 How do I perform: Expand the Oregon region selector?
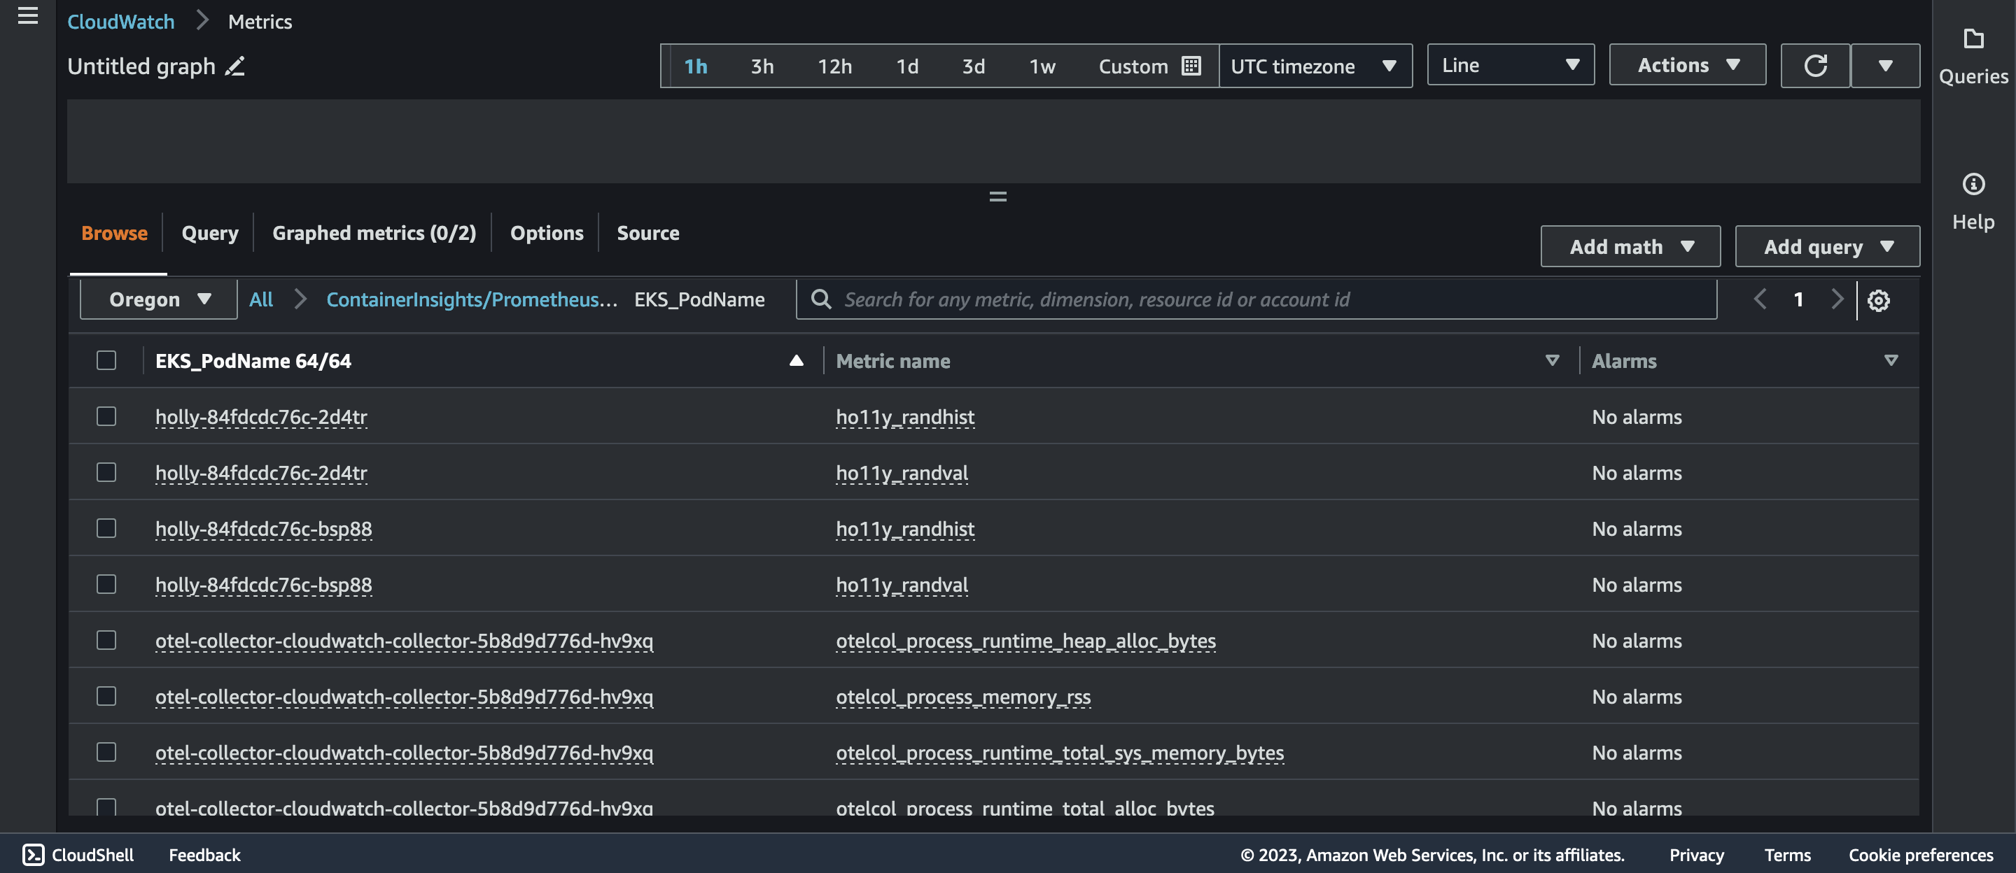coord(159,299)
